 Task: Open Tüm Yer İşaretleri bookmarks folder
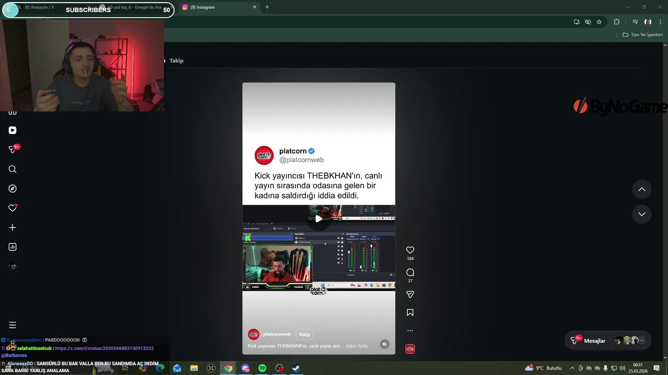643,35
